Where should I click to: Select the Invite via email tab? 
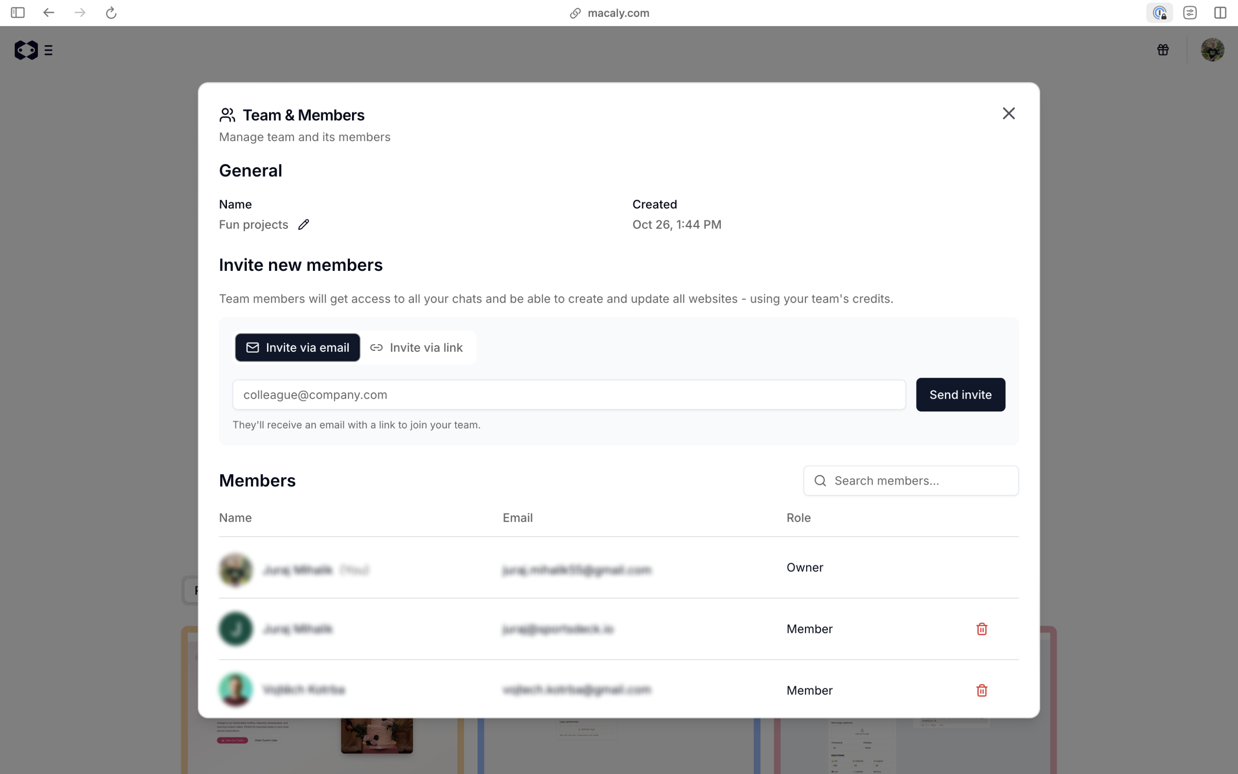[297, 347]
